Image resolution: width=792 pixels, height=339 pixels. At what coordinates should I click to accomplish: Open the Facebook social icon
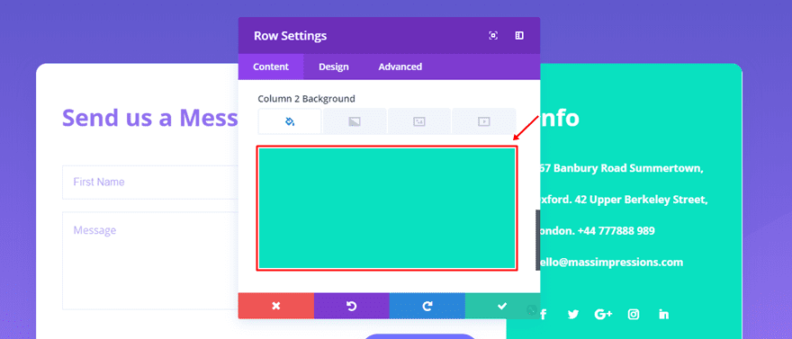pos(543,315)
